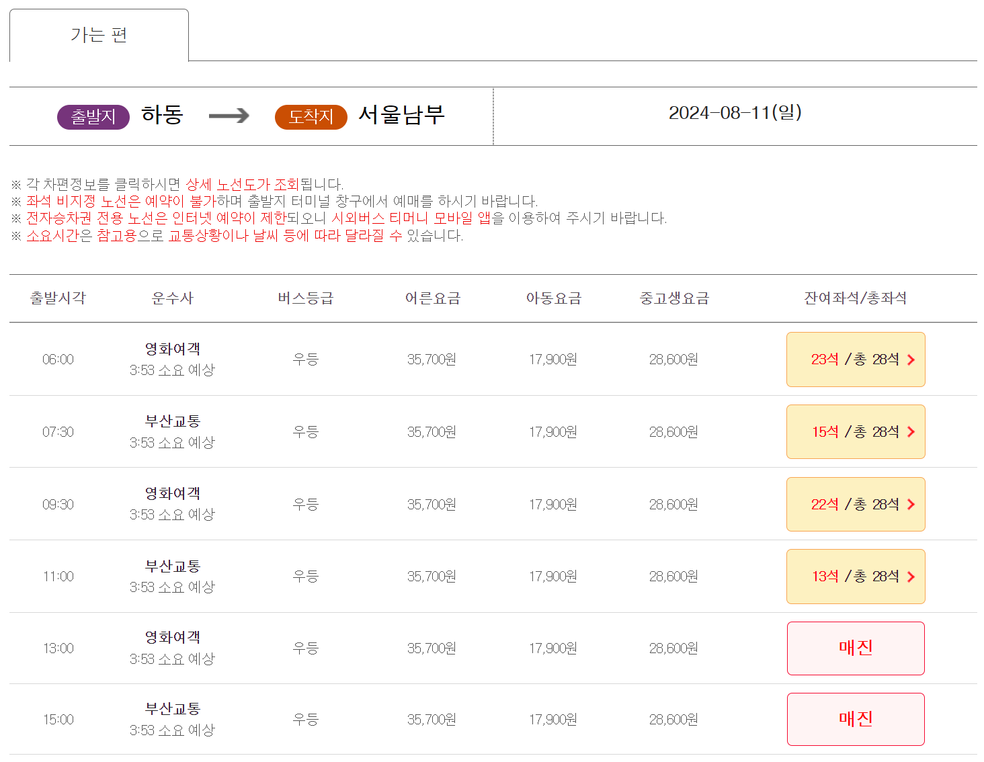Image resolution: width=984 pixels, height=762 pixels.
Task: Click the 11:00 departure time
Action: (58, 577)
